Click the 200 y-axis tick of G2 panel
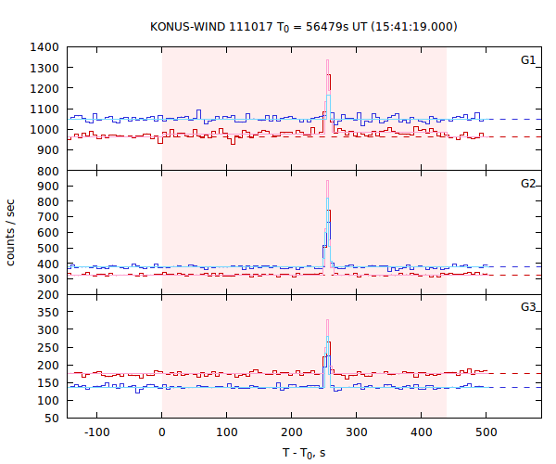The height and width of the screenshot is (464, 556). 48,295
